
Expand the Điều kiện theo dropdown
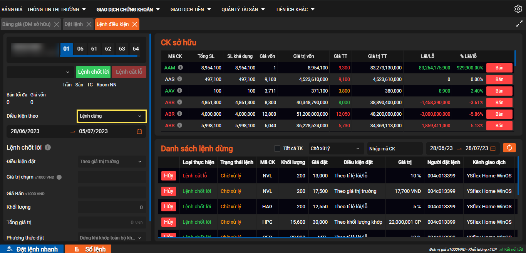[x=112, y=116]
